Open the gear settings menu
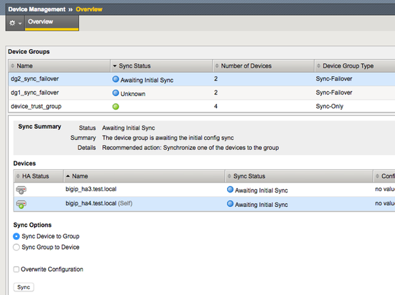The height and width of the screenshot is (295, 395). pos(15,22)
